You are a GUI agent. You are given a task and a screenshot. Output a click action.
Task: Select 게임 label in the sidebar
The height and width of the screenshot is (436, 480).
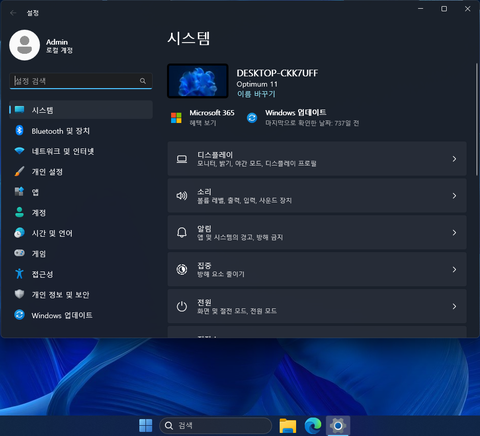pyautogui.click(x=39, y=254)
